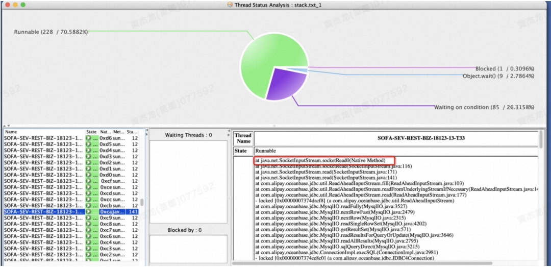The height and width of the screenshot is (267, 551).
Task: Select the native ID cell 0xc4
Action: (x=106, y=242)
